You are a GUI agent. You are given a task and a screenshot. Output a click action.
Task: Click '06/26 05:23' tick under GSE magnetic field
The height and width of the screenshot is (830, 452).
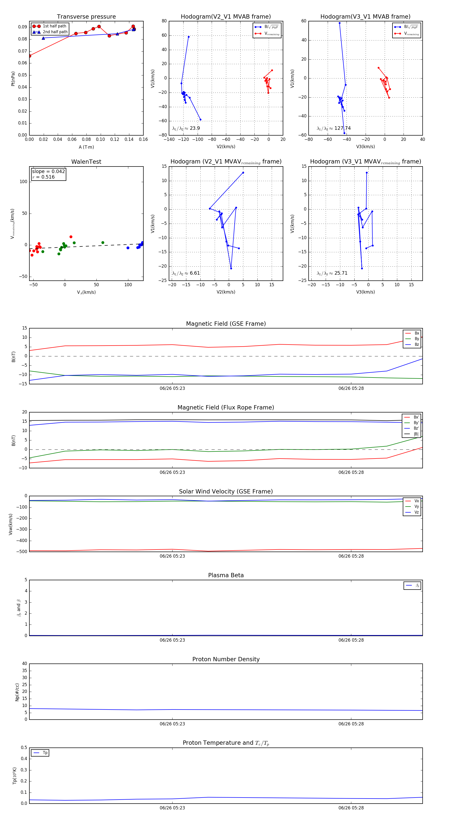click(x=173, y=389)
